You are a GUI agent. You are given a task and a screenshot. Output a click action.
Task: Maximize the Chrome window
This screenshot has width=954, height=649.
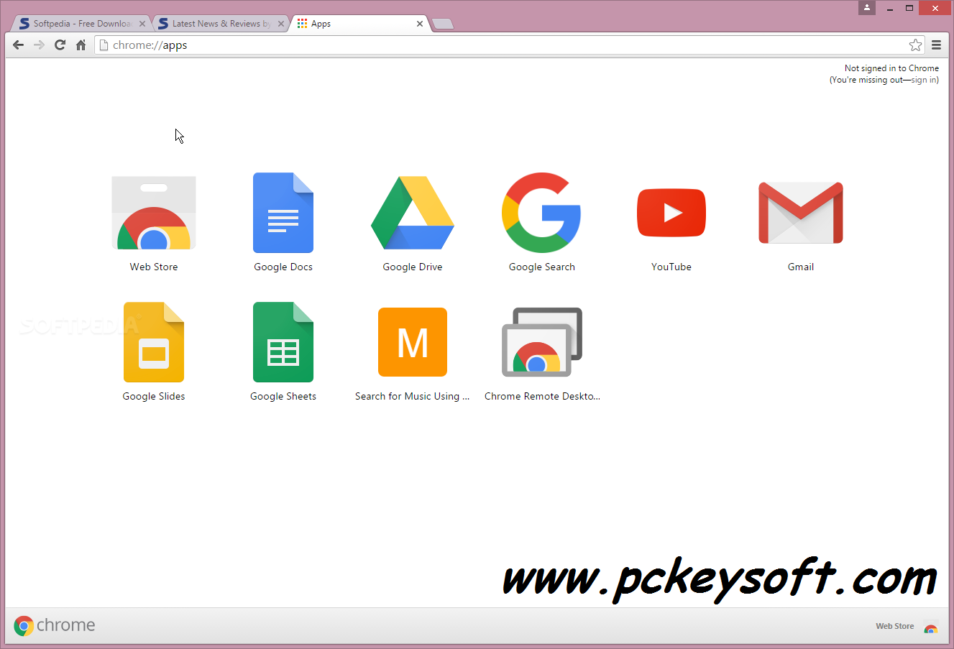909,8
